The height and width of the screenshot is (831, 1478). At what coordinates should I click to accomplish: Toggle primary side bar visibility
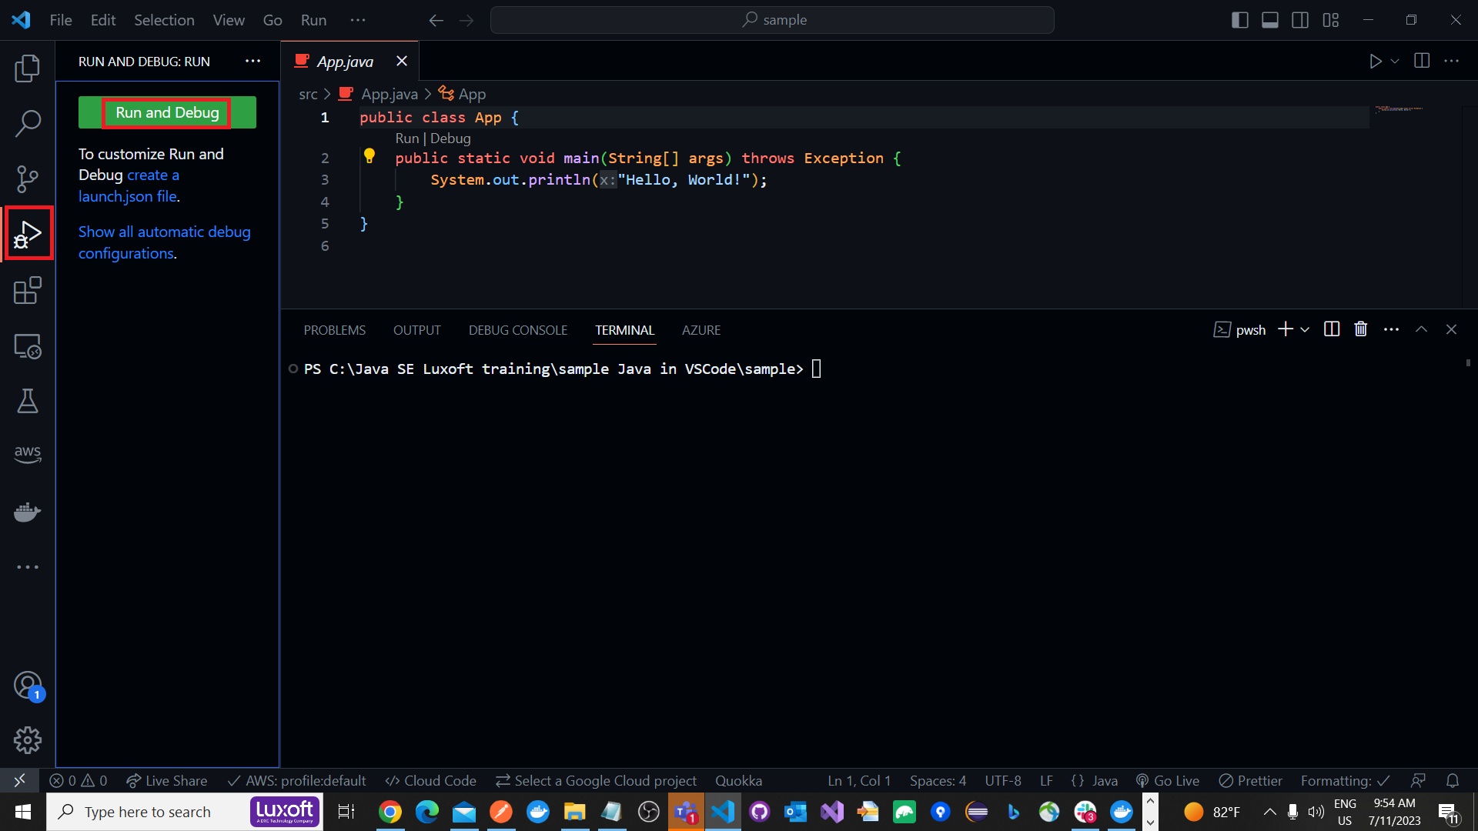pos(1240,20)
